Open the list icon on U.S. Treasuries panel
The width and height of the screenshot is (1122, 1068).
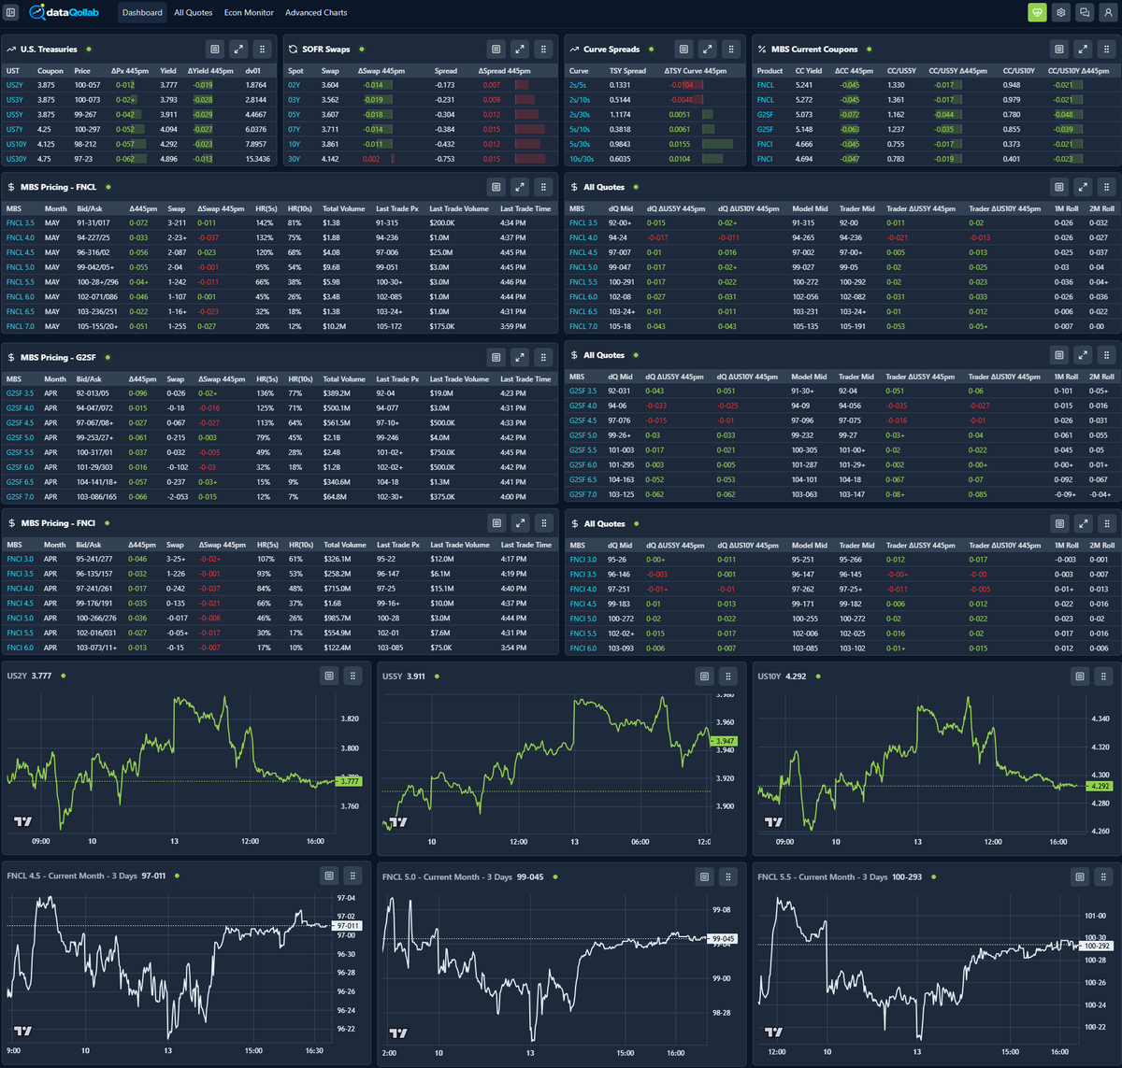pos(215,49)
